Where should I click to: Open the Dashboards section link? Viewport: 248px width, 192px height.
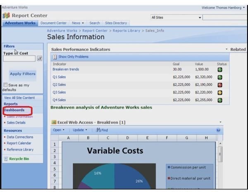[x=14, y=110]
